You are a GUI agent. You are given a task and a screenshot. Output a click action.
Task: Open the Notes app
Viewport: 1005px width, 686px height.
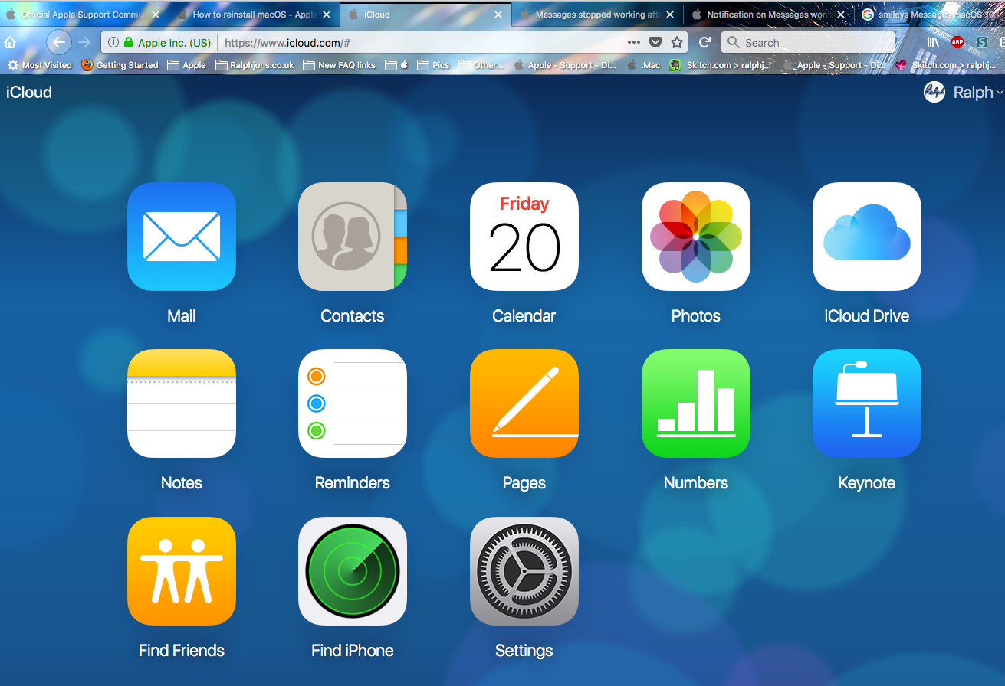pos(182,403)
